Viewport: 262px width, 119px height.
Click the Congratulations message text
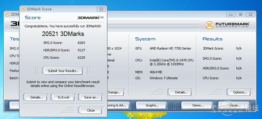pos(63,26)
